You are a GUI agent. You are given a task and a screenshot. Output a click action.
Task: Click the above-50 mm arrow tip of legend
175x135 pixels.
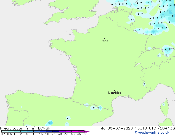click(x=87, y=131)
